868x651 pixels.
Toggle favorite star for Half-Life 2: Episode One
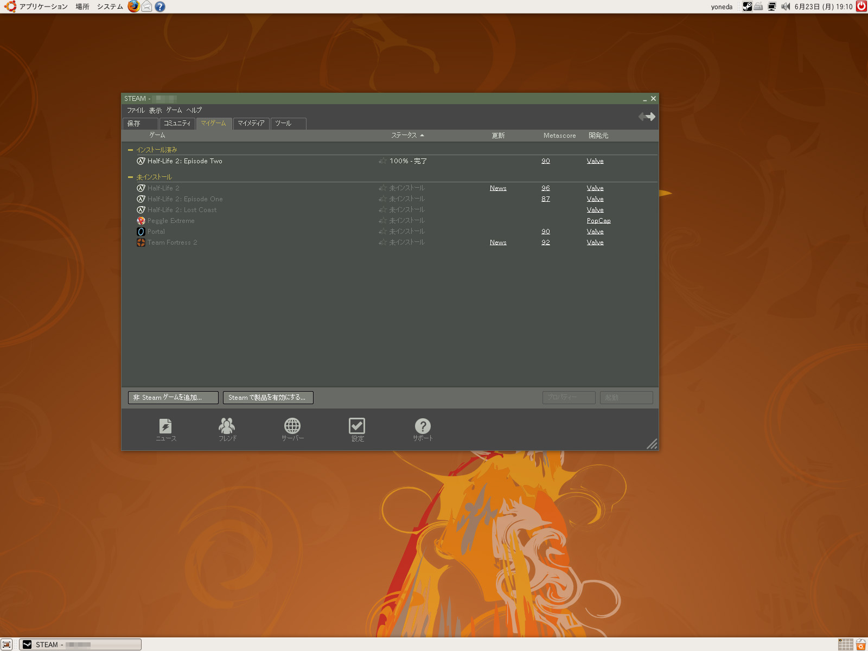[x=382, y=199]
